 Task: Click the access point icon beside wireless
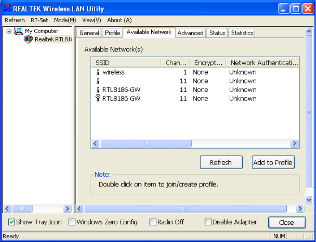click(x=98, y=72)
